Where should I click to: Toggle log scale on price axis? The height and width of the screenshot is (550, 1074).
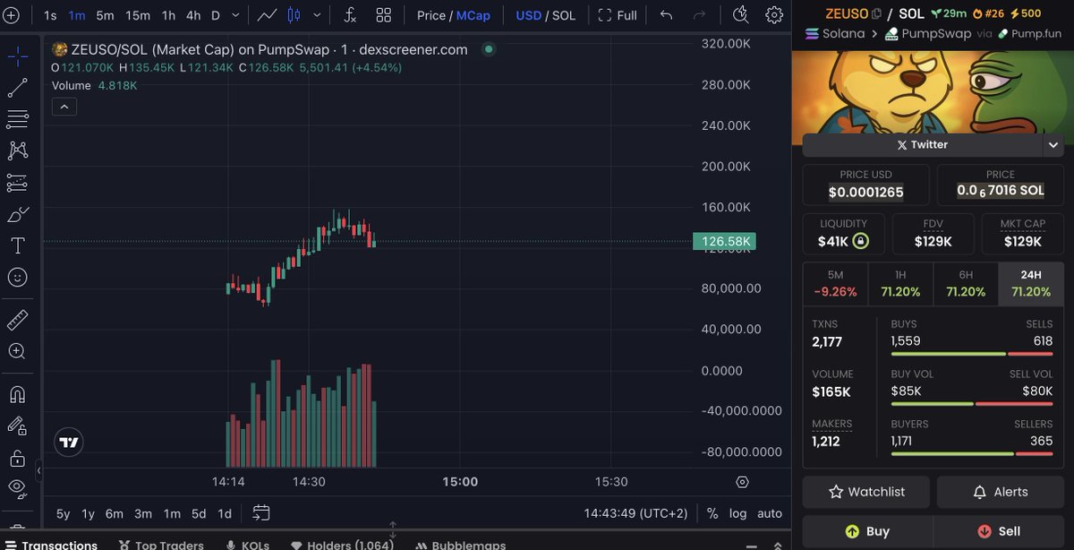click(x=737, y=513)
